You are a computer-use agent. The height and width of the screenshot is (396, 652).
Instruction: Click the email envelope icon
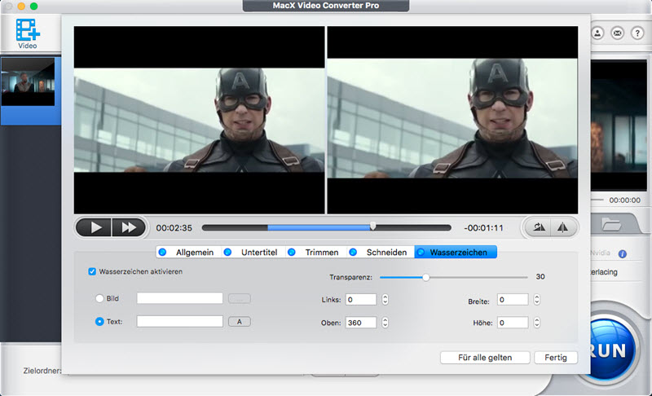tap(618, 33)
